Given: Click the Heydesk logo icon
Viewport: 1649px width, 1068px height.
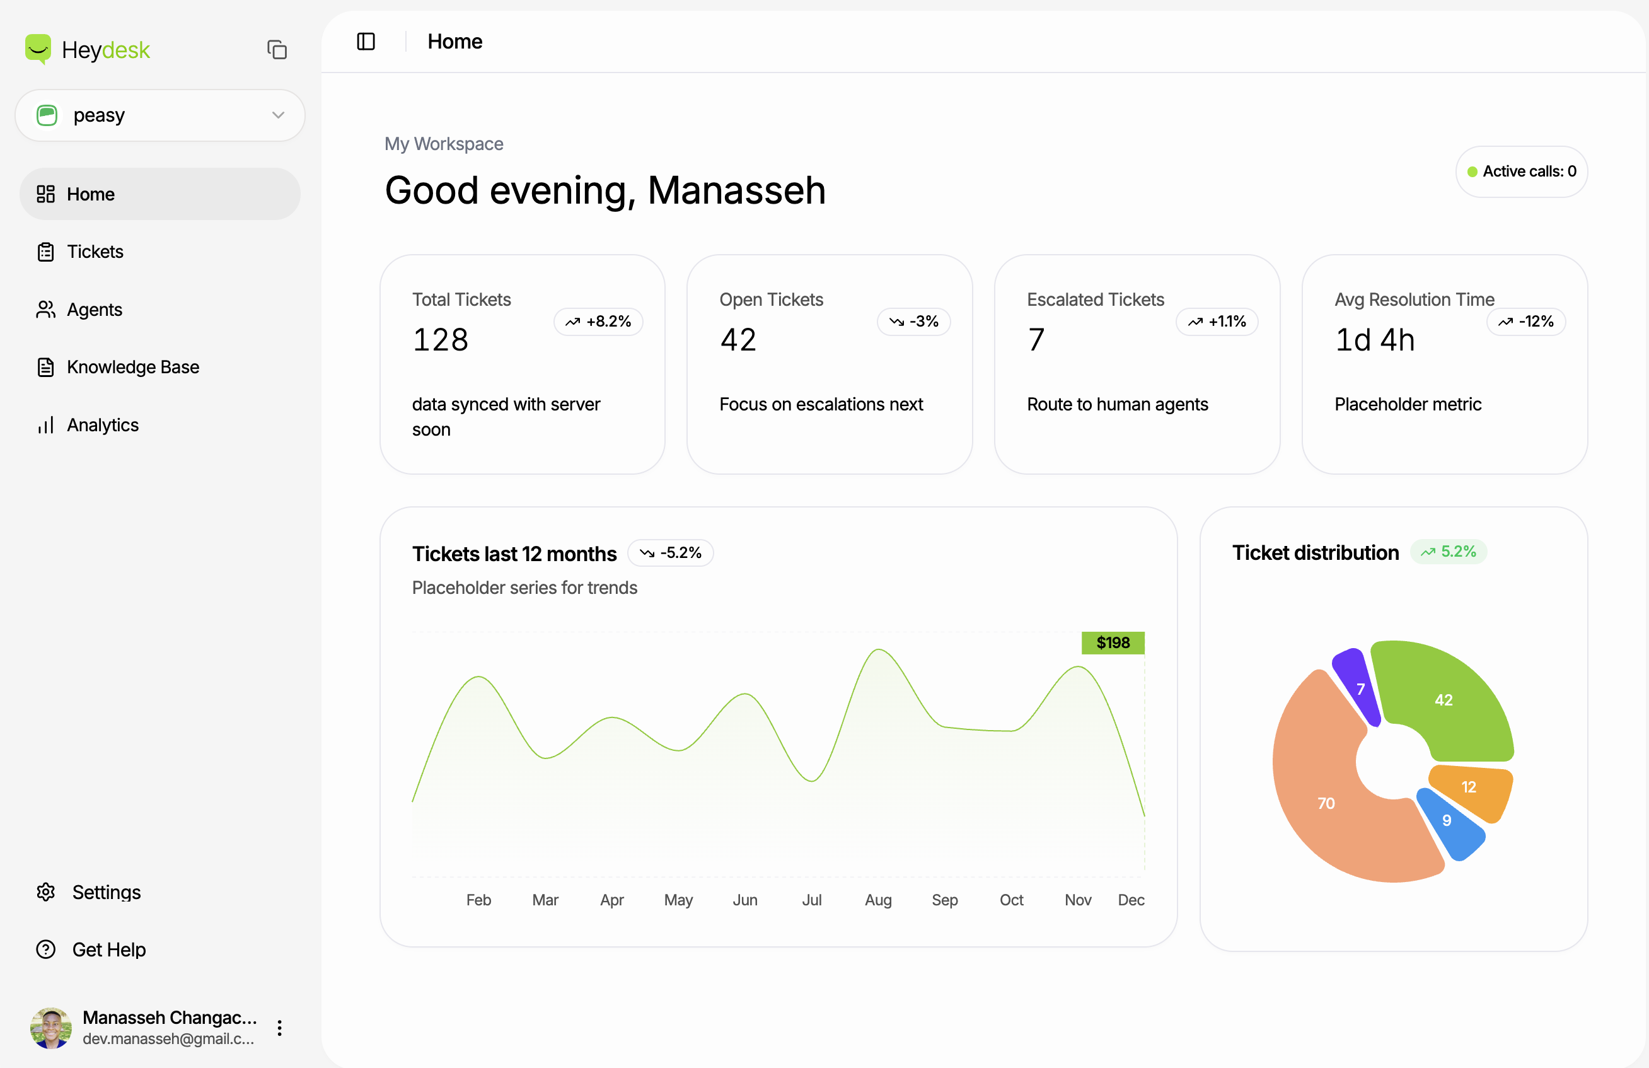Looking at the screenshot, I should pyautogui.click(x=37, y=49).
